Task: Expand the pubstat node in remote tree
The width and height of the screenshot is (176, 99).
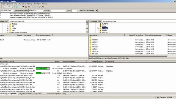Action: [98, 28]
